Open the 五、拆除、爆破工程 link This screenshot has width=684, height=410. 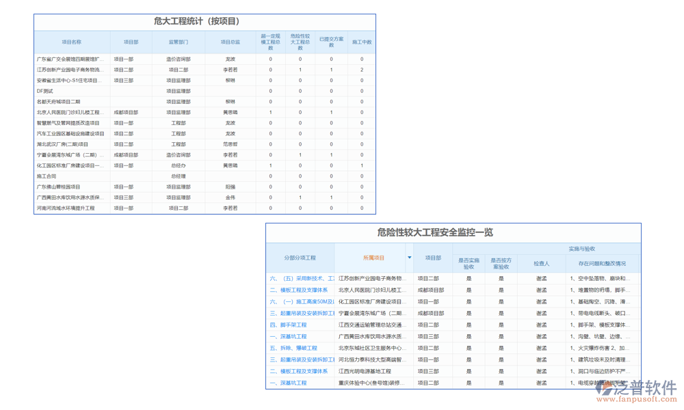click(293, 348)
